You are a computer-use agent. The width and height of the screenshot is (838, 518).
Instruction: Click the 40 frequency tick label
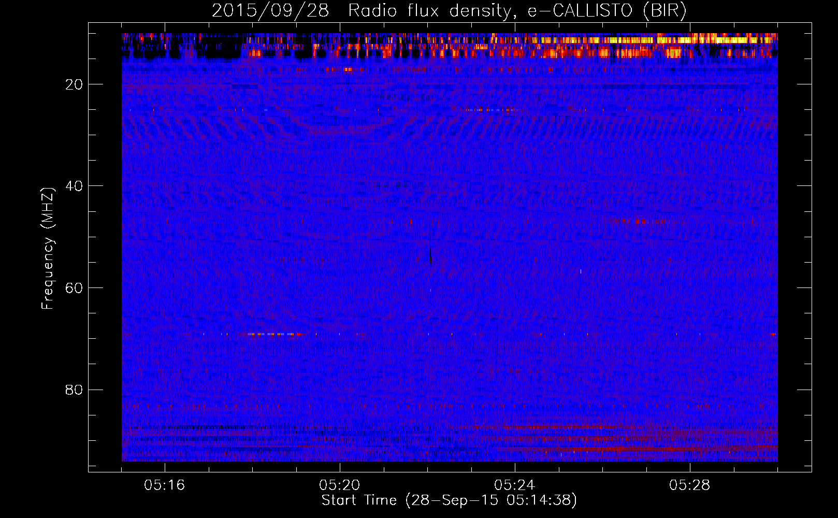point(74,186)
